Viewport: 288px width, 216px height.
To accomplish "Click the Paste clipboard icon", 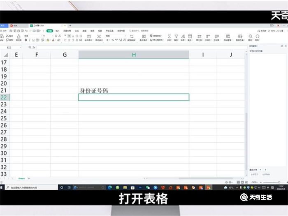I will pyautogui.click(x=2, y=36).
